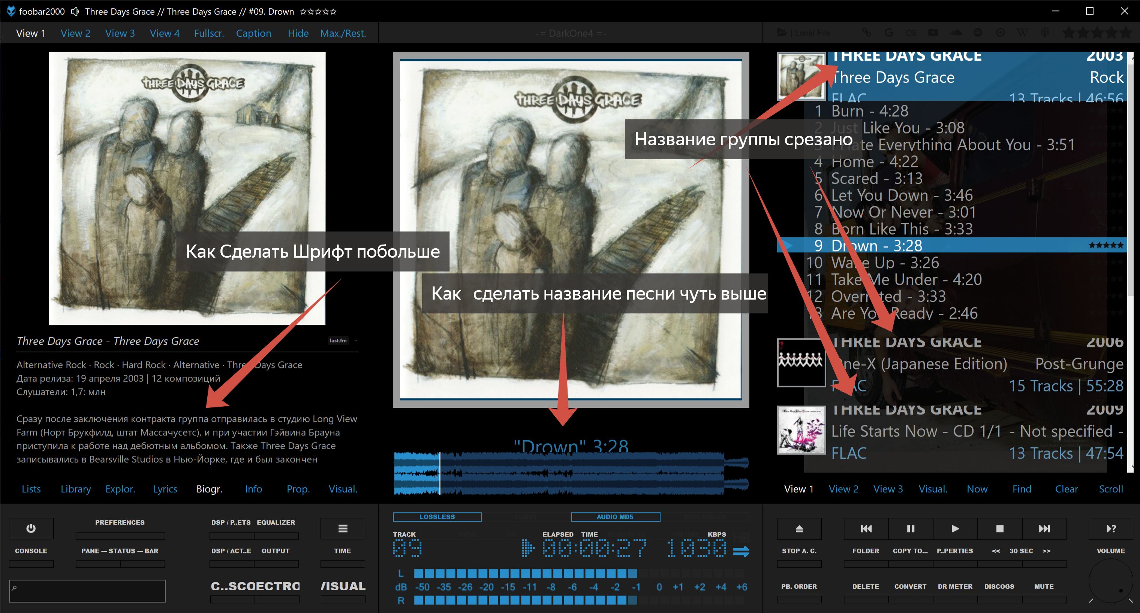Toggle the PANE — STATUS — BAR button
The height and width of the screenshot is (613, 1140).
click(x=120, y=551)
